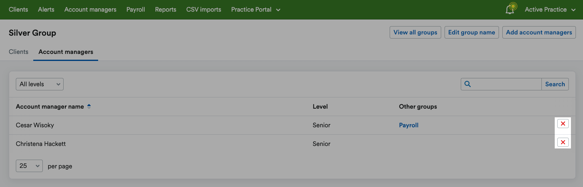Click the Search button
Viewport: 583px width, 187px height.
(x=555, y=84)
